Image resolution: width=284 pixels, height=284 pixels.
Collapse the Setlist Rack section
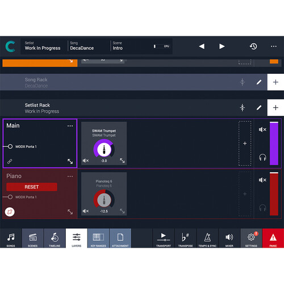[x=243, y=108]
